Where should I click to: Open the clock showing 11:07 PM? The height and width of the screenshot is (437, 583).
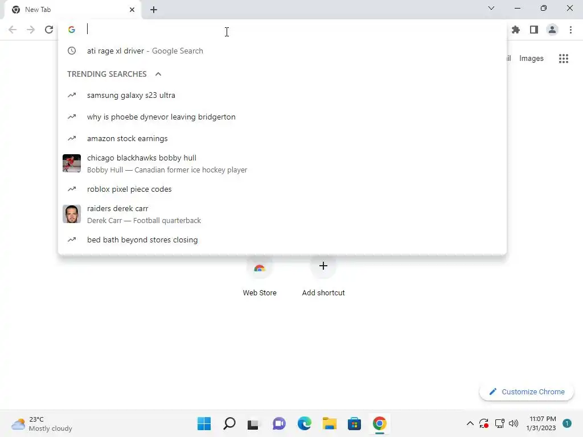tap(541, 423)
